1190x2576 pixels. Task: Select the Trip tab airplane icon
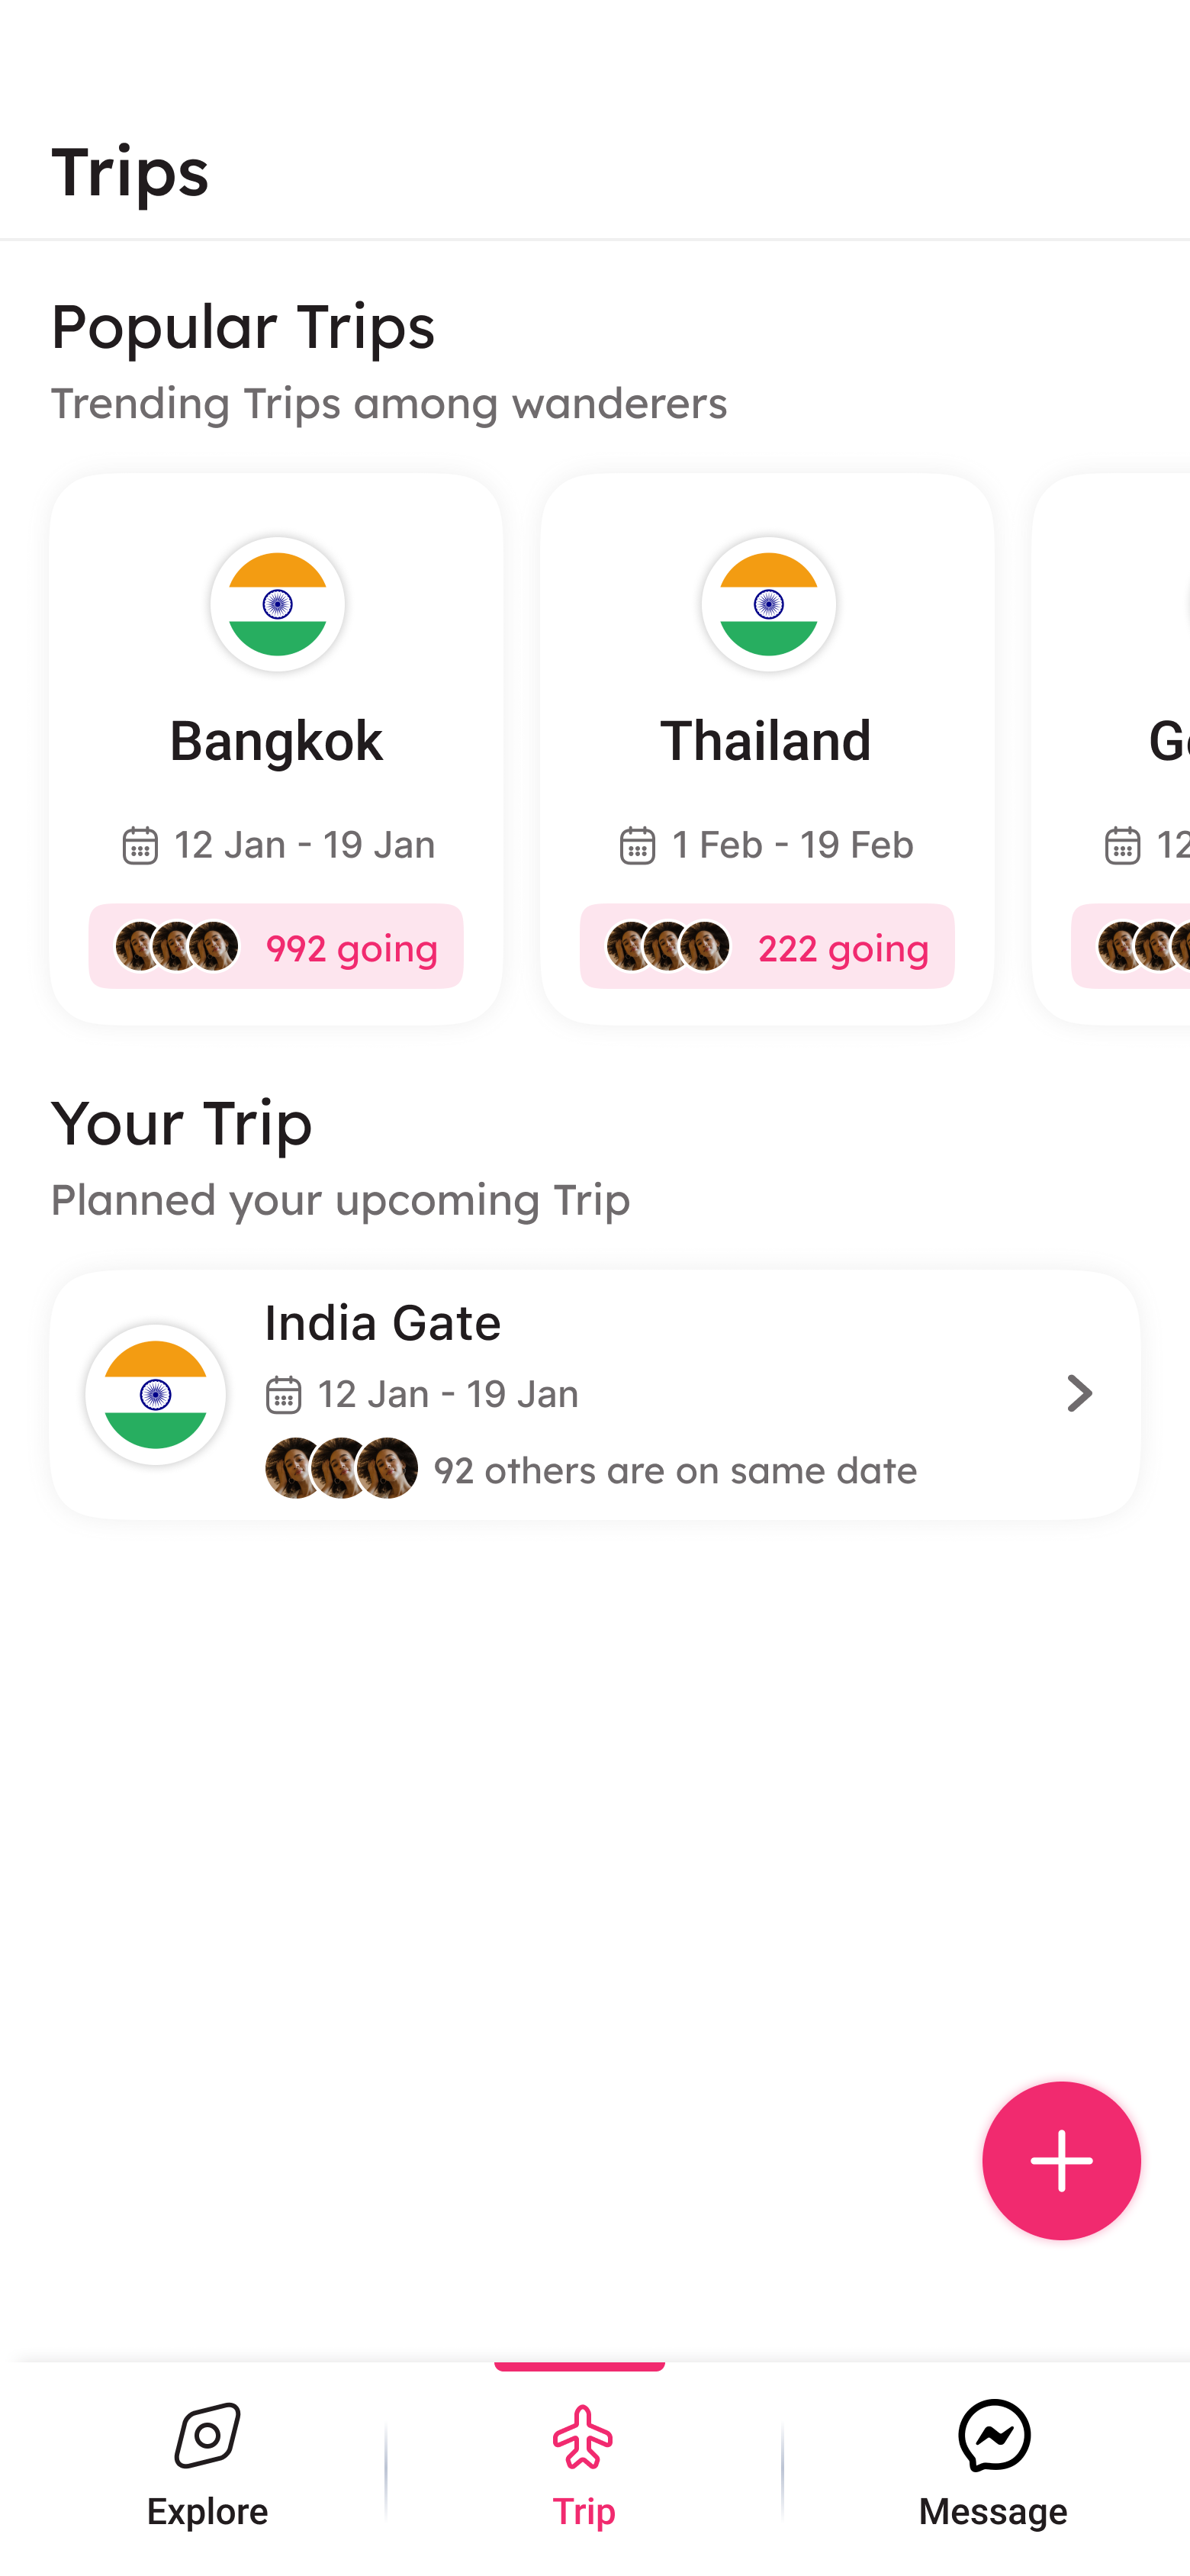click(x=582, y=2438)
